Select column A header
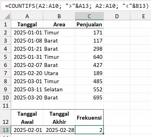This screenshot has width=151, height=137. coord(27,16)
